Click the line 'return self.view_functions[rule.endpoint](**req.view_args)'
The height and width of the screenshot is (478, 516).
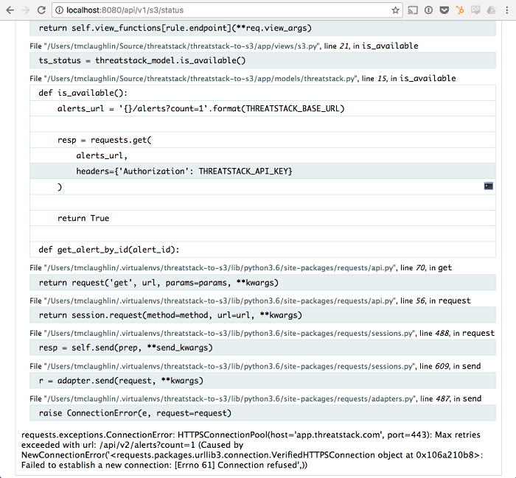pos(262,28)
